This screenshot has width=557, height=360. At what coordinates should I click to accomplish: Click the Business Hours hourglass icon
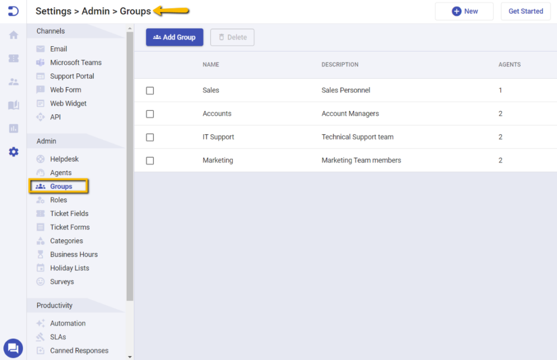point(40,254)
